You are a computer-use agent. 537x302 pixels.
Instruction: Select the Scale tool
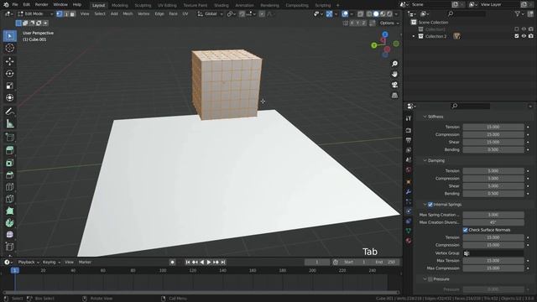[x=9, y=86]
